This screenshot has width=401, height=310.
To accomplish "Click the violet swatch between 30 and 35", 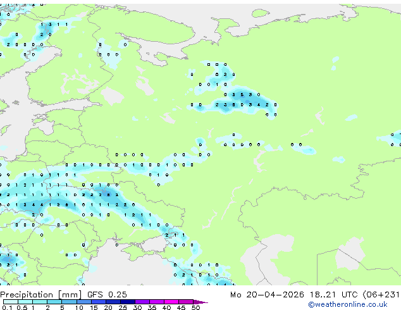I will pyautogui.click(x=142, y=302).
